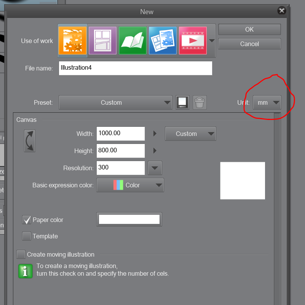Click the delete preset trash icon
Viewport: 305px width, 305px height.
point(200,102)
